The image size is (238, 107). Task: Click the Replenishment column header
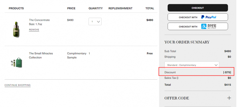[120, 8]
